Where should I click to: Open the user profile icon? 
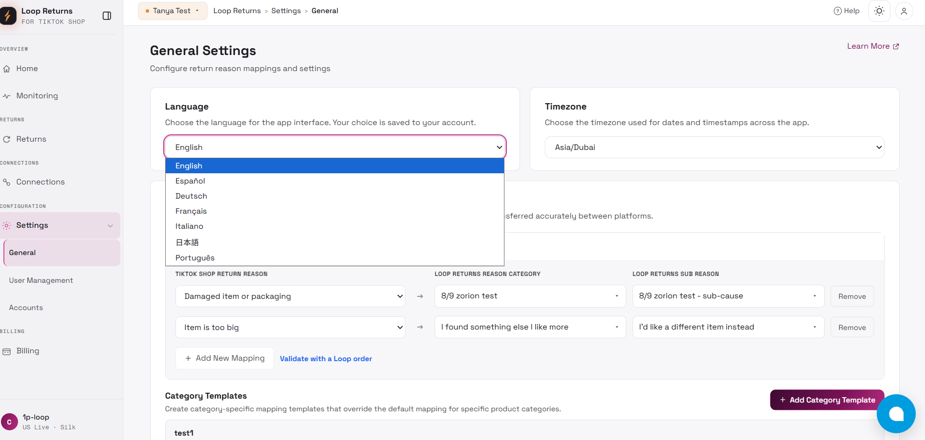tap(904, 11)
